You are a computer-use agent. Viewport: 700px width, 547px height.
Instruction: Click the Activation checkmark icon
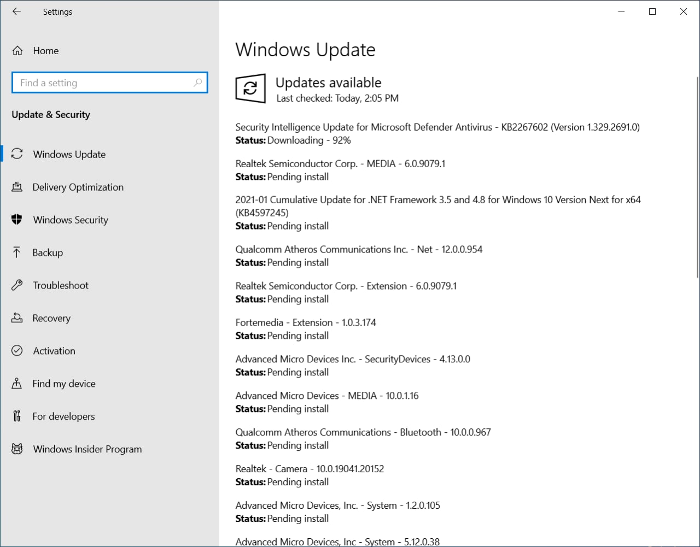(17, 351)
